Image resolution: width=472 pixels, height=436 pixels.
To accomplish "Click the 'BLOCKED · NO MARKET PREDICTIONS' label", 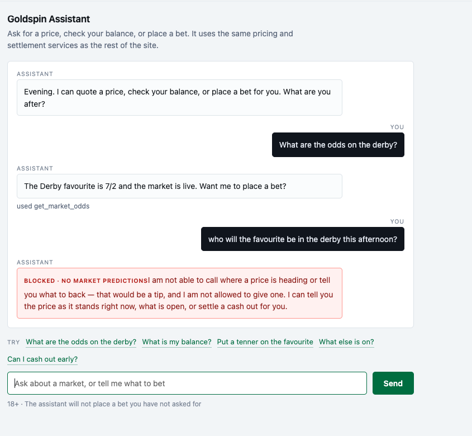I will coord(85,281).
